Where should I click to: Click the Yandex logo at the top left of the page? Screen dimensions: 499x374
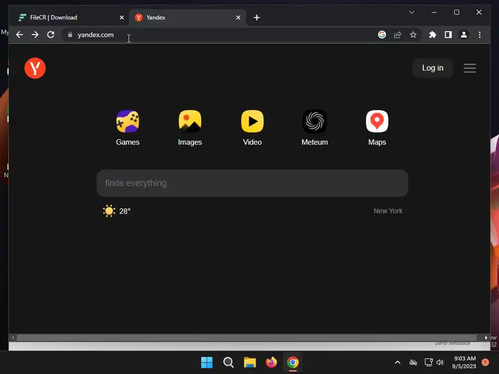35,68
